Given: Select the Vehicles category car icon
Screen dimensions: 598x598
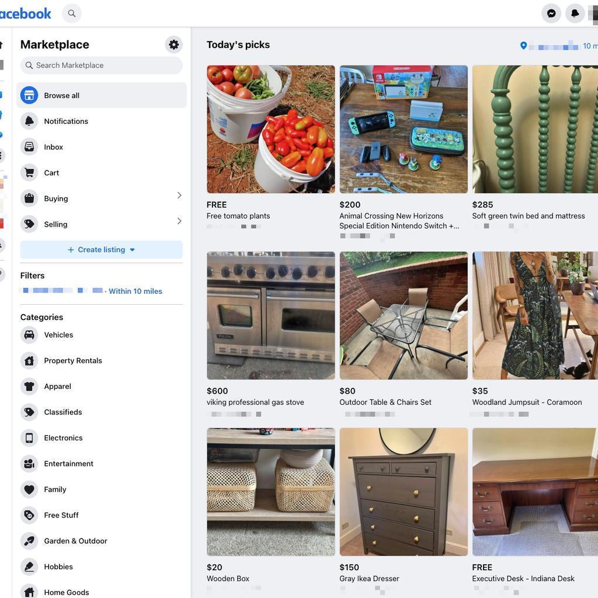Looking at the screenshot, I should pyautogui.click(x=29, y=335).
